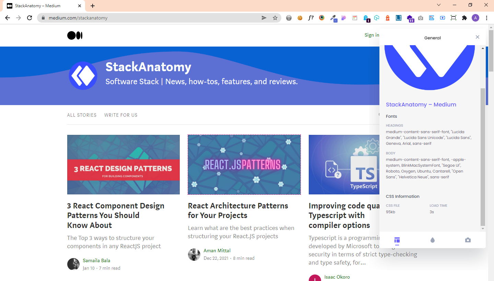The height and width of the screenshot is (281, 494).
Task: Reload the page
Action: (x=30, y=18)
